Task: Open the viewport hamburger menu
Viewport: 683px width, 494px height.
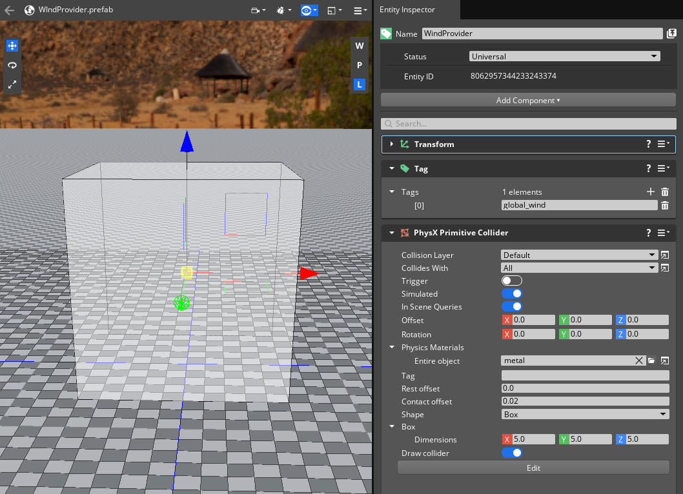Action: [x=360, y=10]
